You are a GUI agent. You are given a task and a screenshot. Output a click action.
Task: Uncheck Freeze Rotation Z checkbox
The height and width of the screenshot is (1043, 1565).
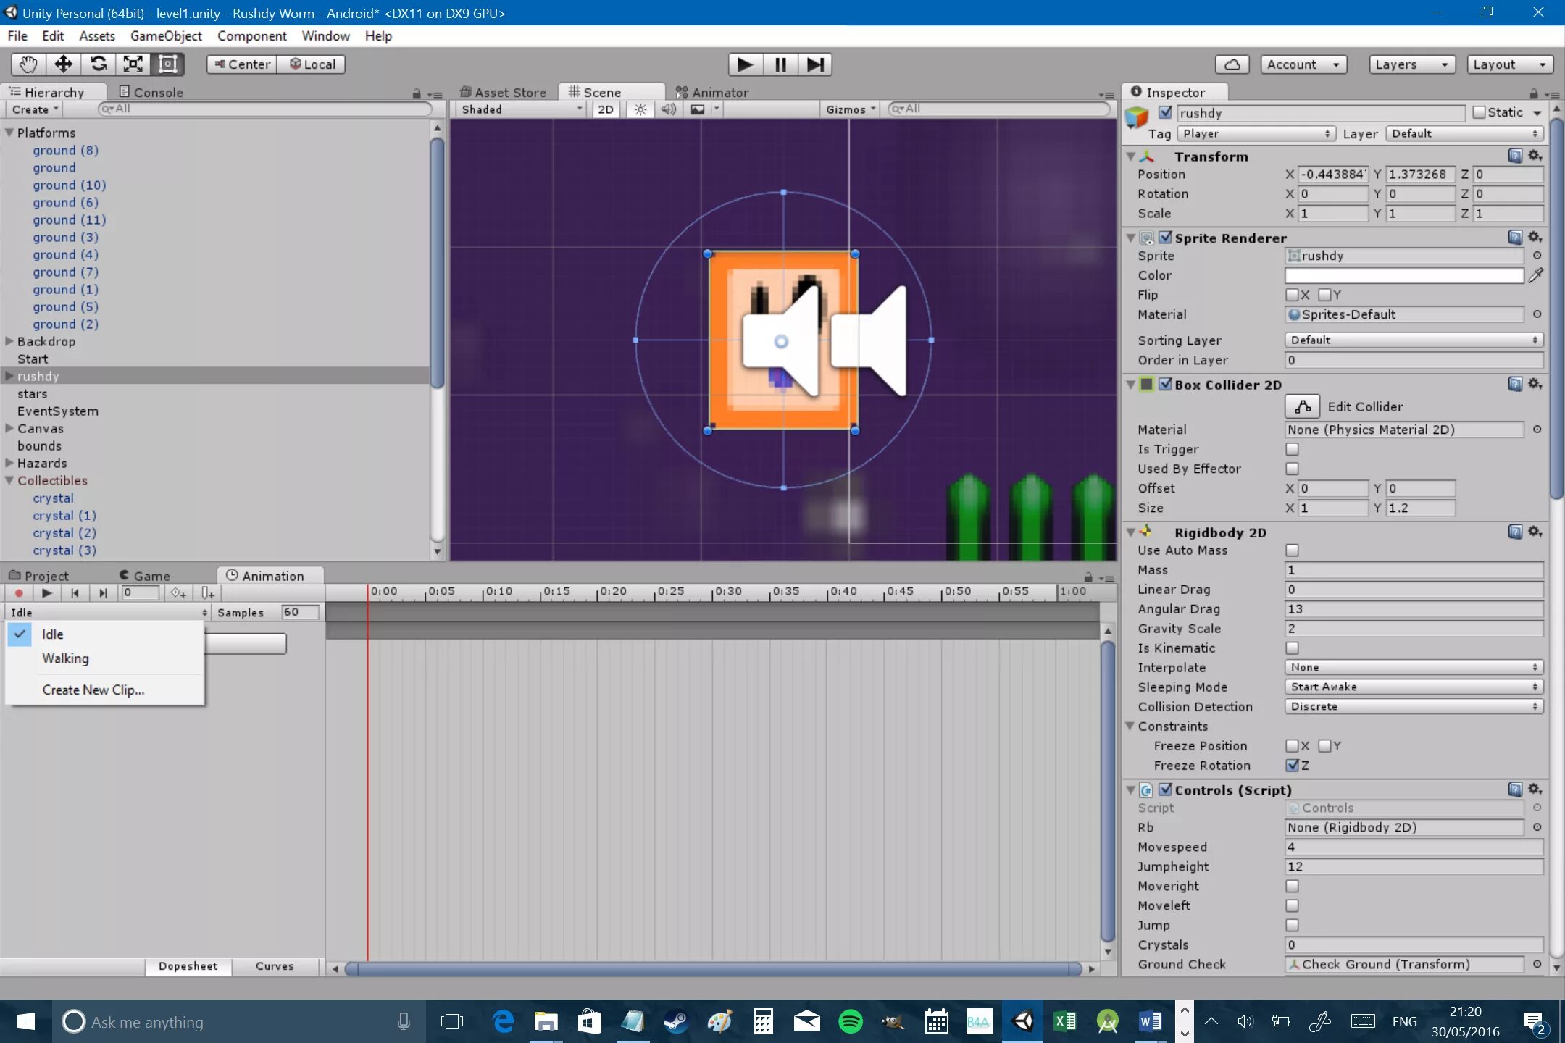tap(1292, 766)
